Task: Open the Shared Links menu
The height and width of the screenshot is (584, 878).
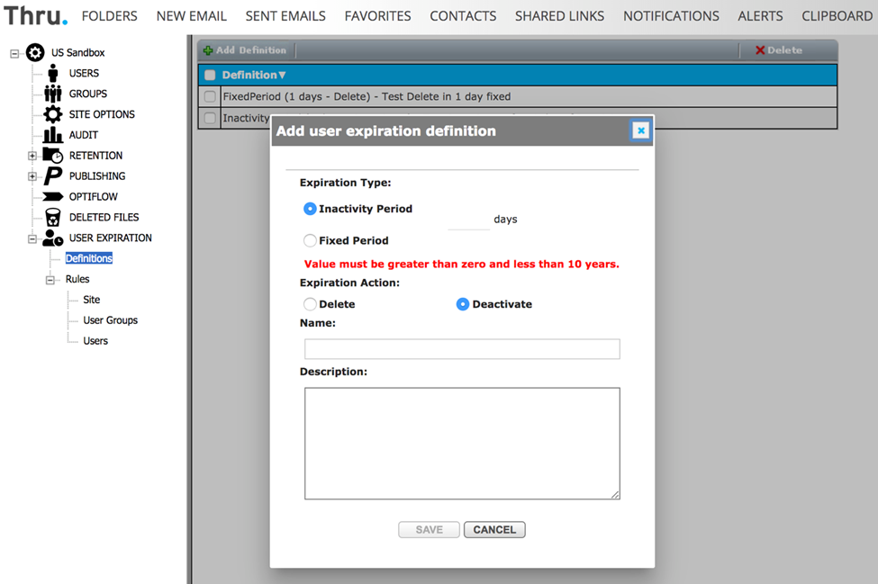Action: (559, 16)
